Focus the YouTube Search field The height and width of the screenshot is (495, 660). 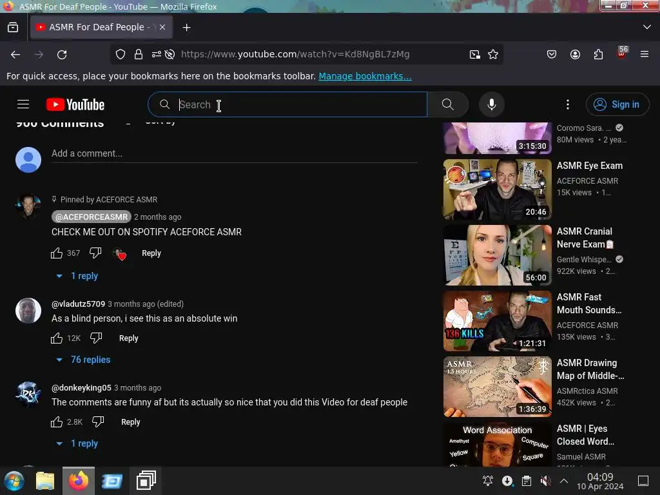287,104
